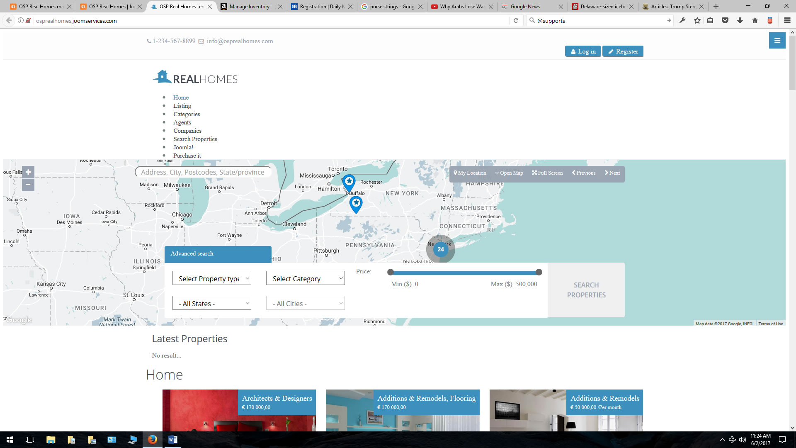Open Agents menu item
Image resolution: width=796 pixels, height=448 pixels.
point(182,122)
